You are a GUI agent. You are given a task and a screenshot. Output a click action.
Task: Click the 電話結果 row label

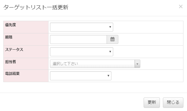tap(12, 73)
